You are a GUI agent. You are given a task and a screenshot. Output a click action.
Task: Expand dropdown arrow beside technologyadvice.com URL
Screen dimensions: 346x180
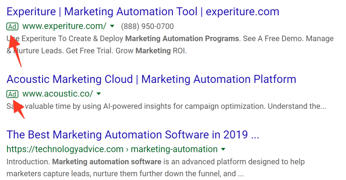pyautogui.click(x=223, y=149)
